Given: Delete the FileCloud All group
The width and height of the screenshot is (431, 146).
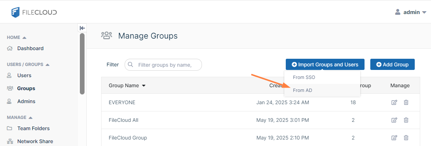Looking at the screenshot, I should pyautogui.click(x=406, y=120).
